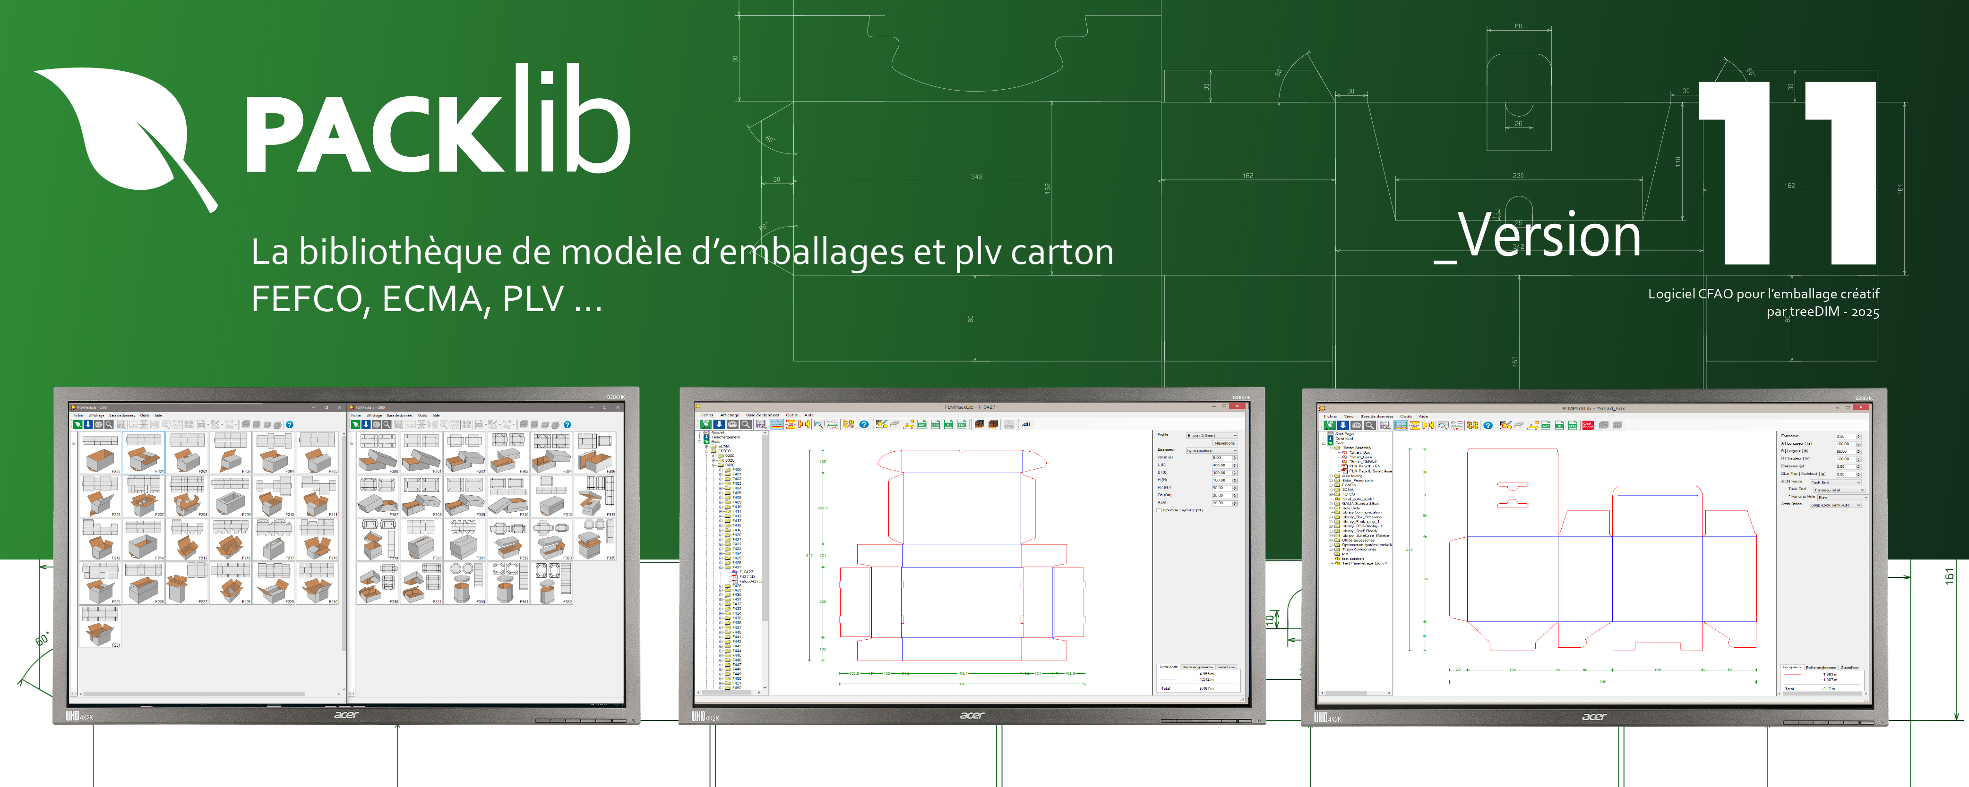Click globe icon in F_0427 window toolbar
The height and width of the screenshot is (787, 1969).
733,424
